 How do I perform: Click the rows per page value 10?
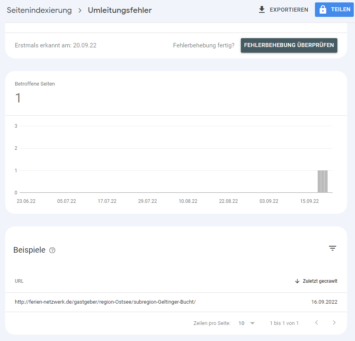pyautogui.click(x=242, y=323)
